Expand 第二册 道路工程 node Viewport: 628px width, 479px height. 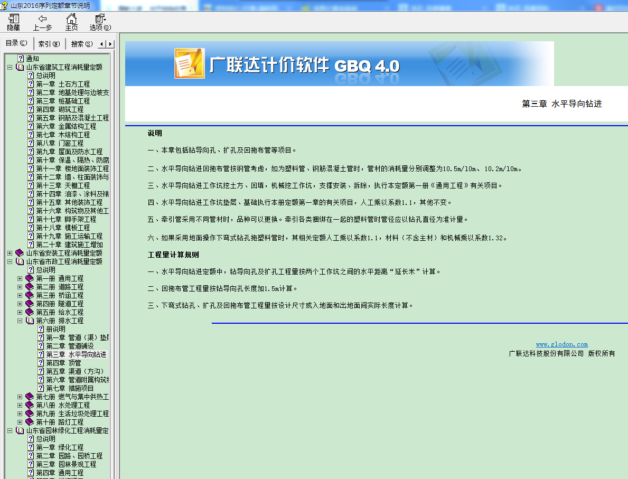coord(20,287)
